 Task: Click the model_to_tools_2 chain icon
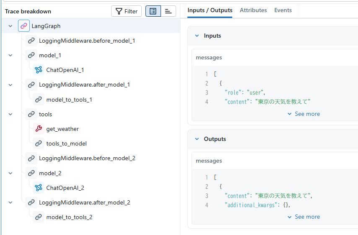(39, 217)
